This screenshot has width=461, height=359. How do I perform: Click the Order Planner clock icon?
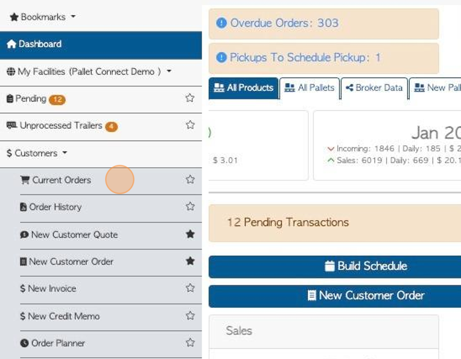coord(24,343)
